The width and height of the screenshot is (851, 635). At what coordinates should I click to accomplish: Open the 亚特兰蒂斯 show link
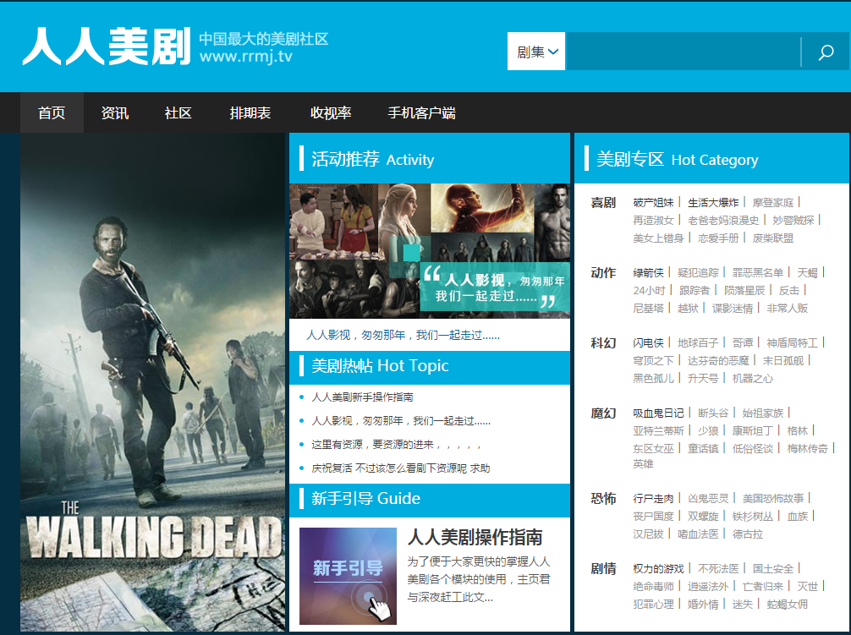pyautogui.click(x=658, y=431)
